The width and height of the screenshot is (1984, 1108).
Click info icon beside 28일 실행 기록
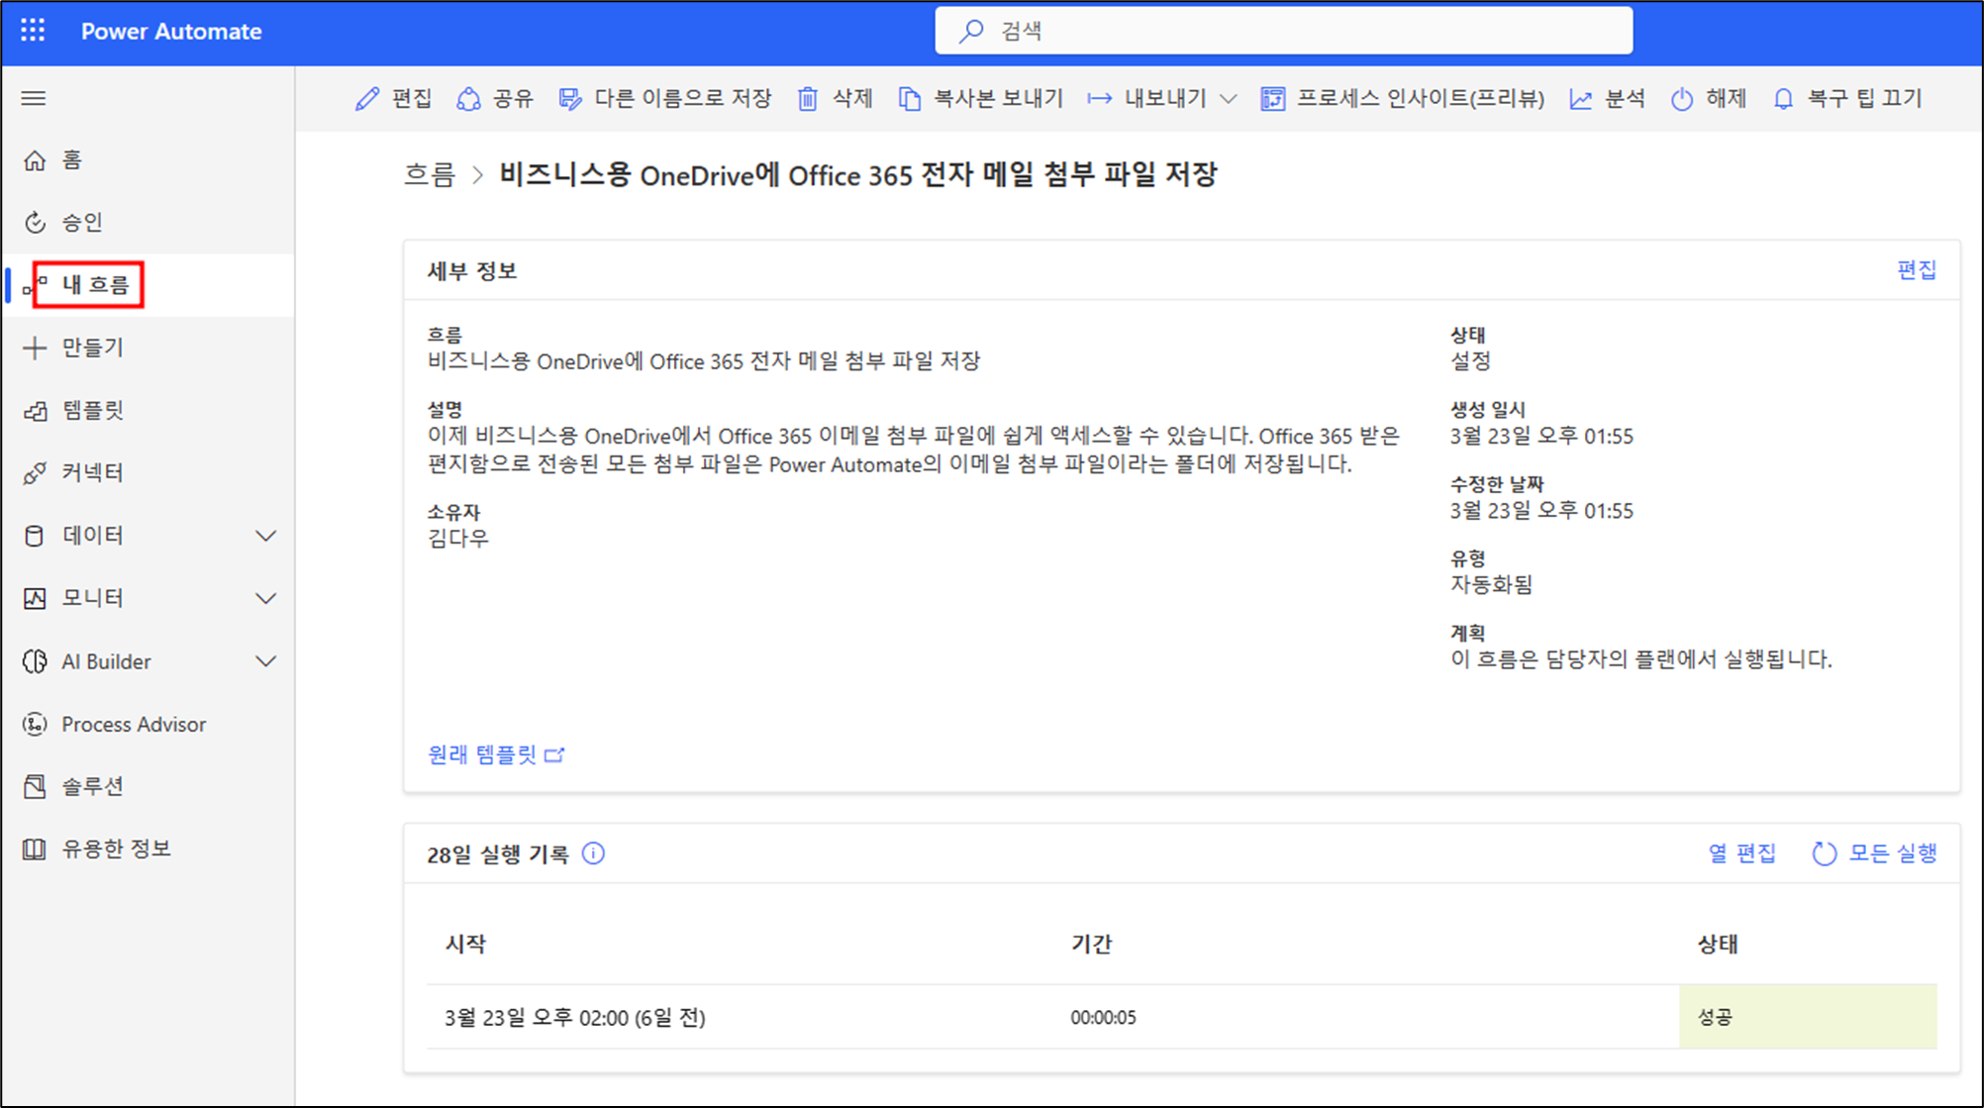pos(593,854)
